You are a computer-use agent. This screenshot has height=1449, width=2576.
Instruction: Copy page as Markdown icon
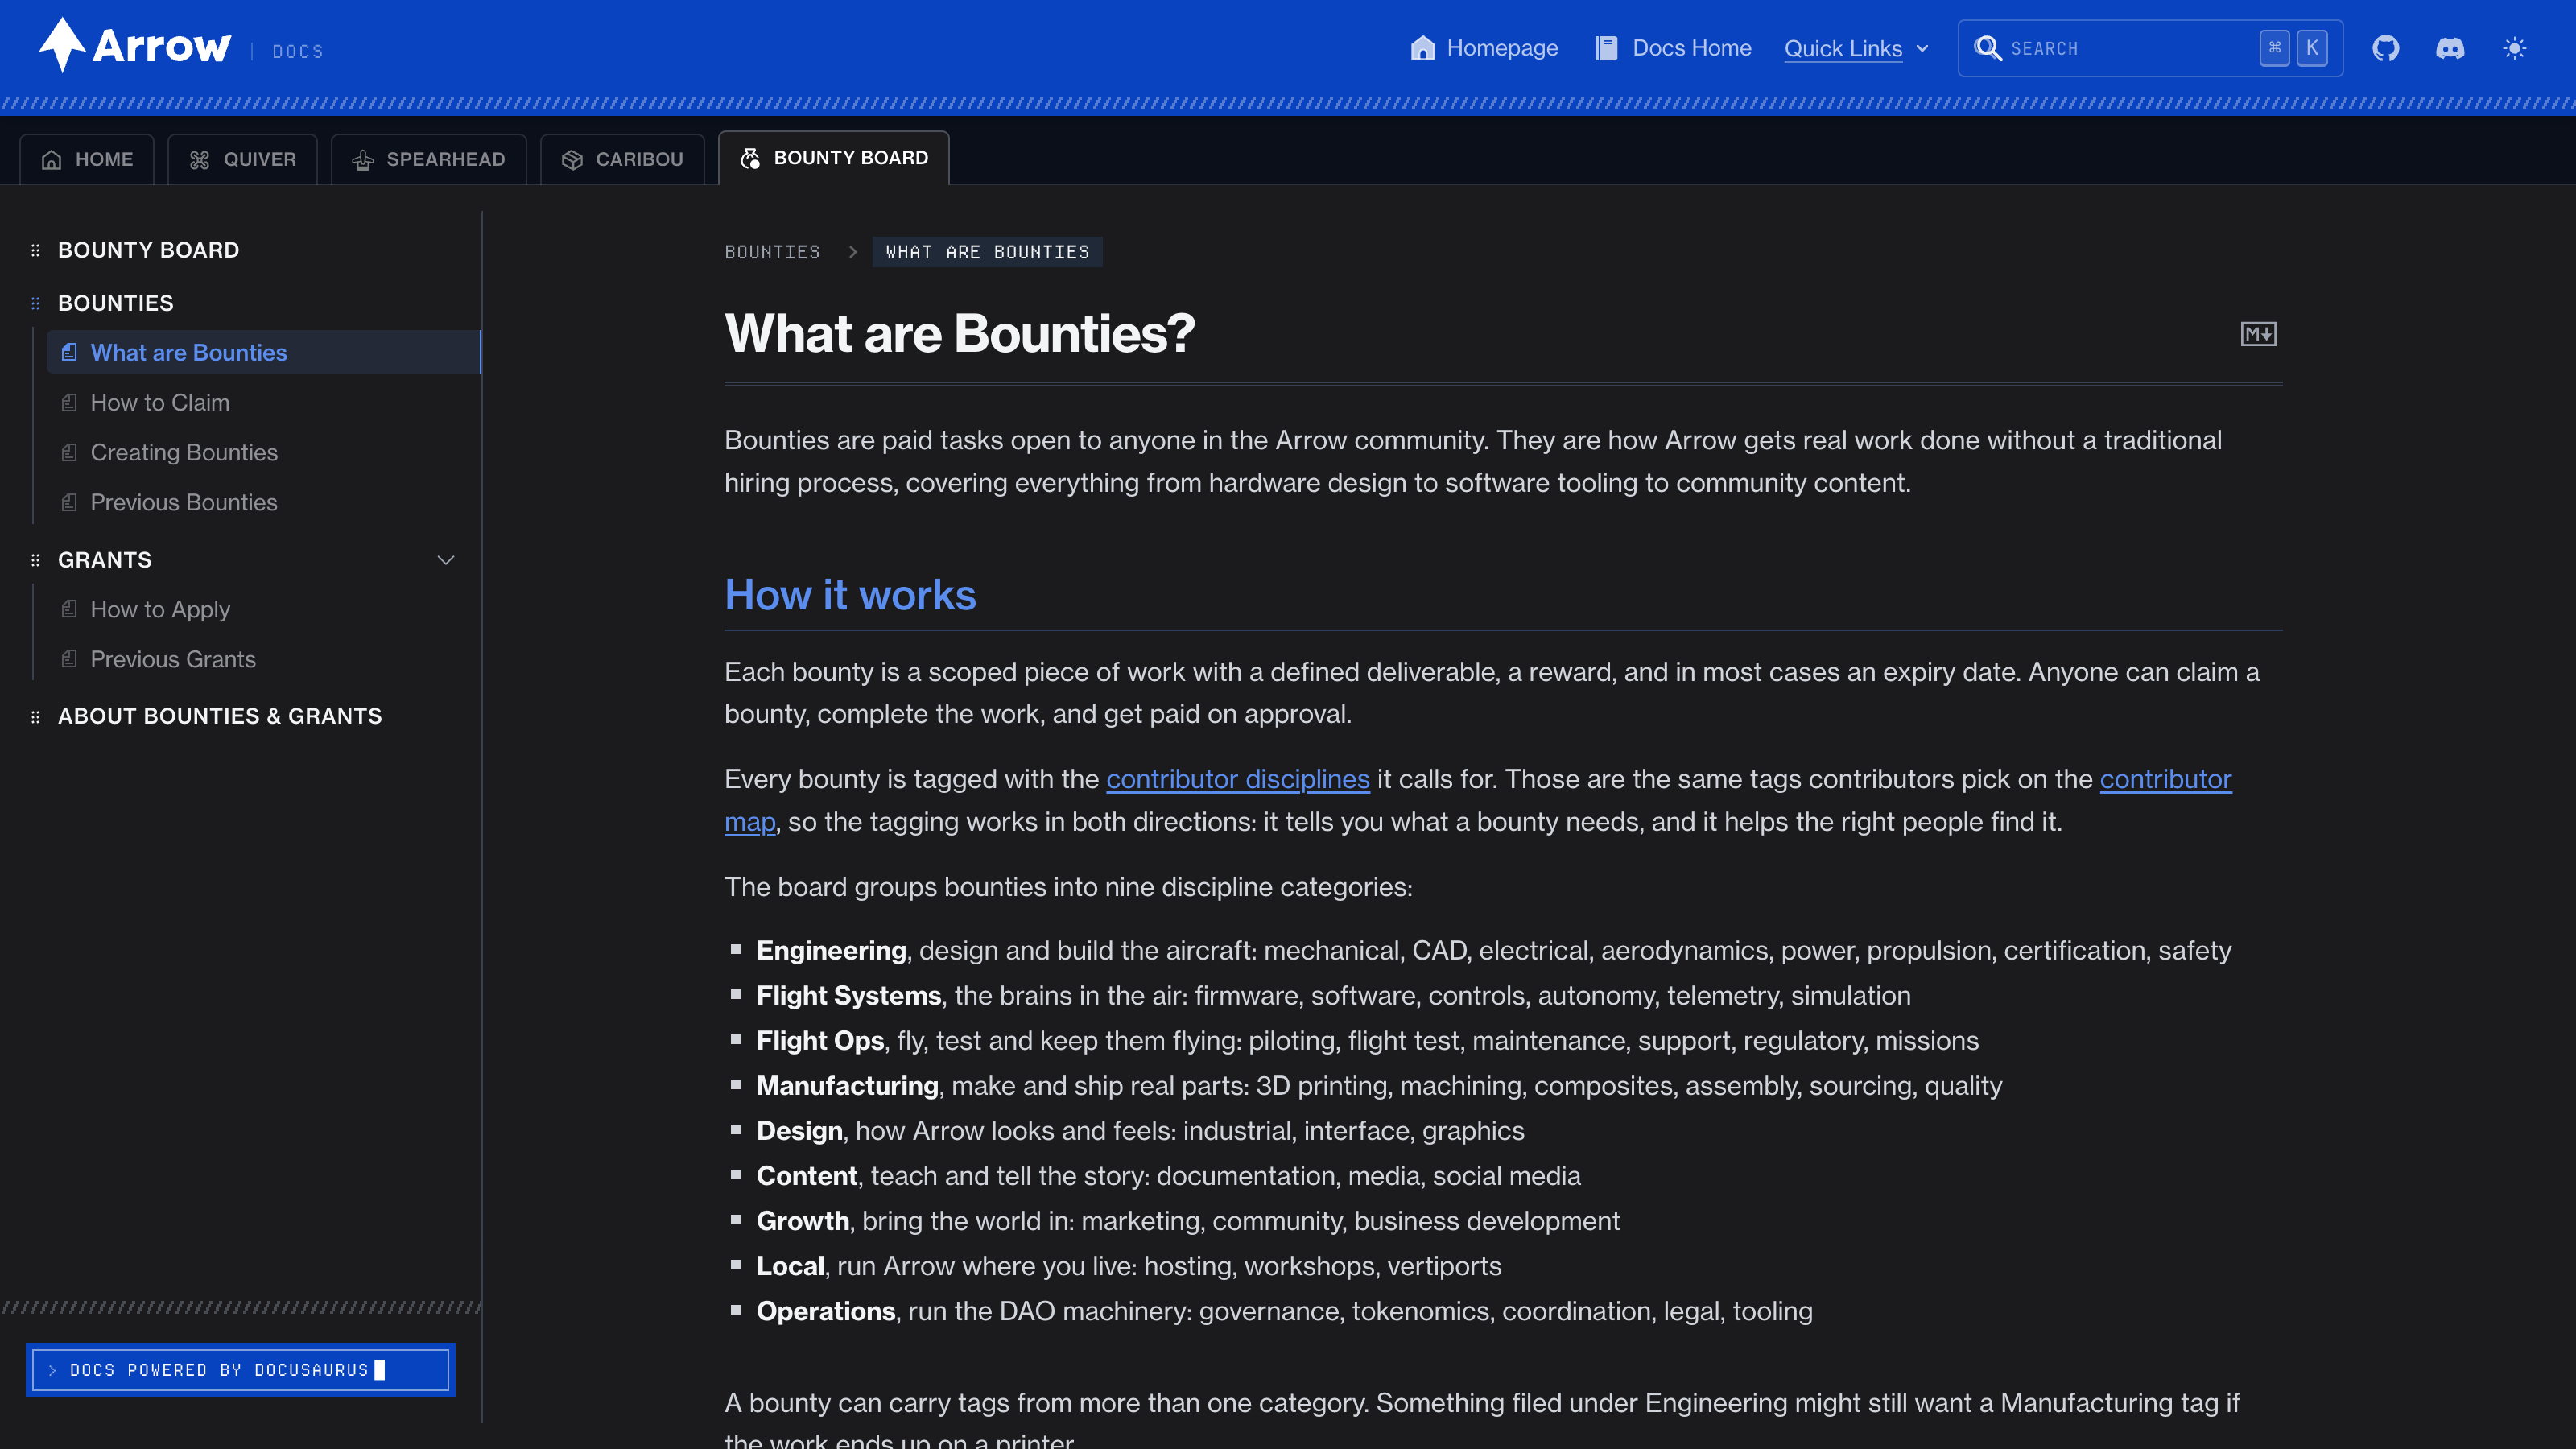coord(2258,334)
